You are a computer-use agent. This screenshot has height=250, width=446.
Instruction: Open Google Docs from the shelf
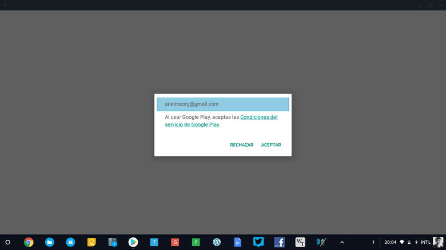(x=238, y=243)
